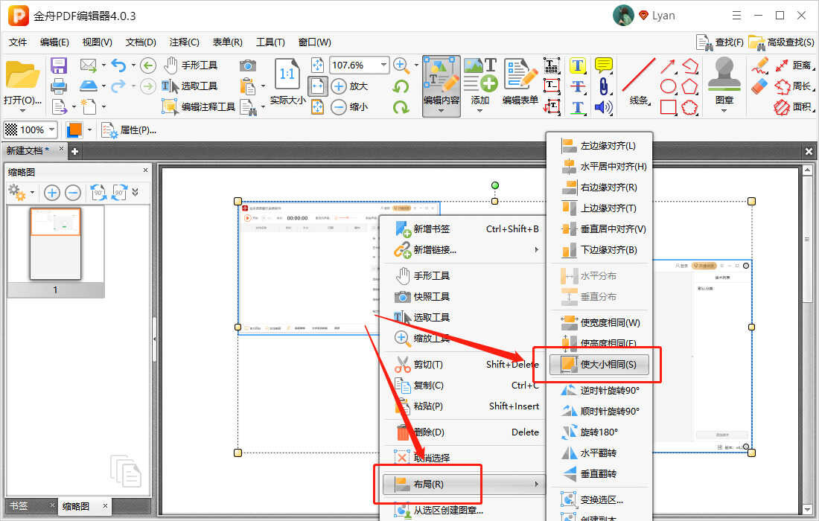Click the vertical scrollbar up arrow
This screenshot has width=819, height=521.
[x=807, y=170]
